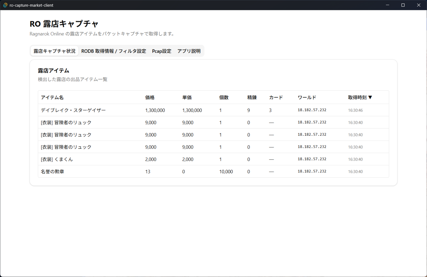Sort table by 単価 column header
The width and height of the screenshot is (427, 277).
[x=187, y=98]
